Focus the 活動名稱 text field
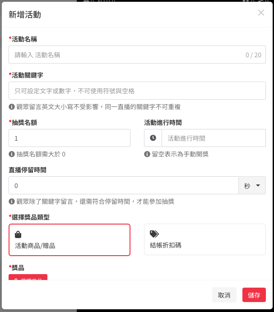Image resolution: width=274 pixels, height=312 pixels. coord(126,55)
